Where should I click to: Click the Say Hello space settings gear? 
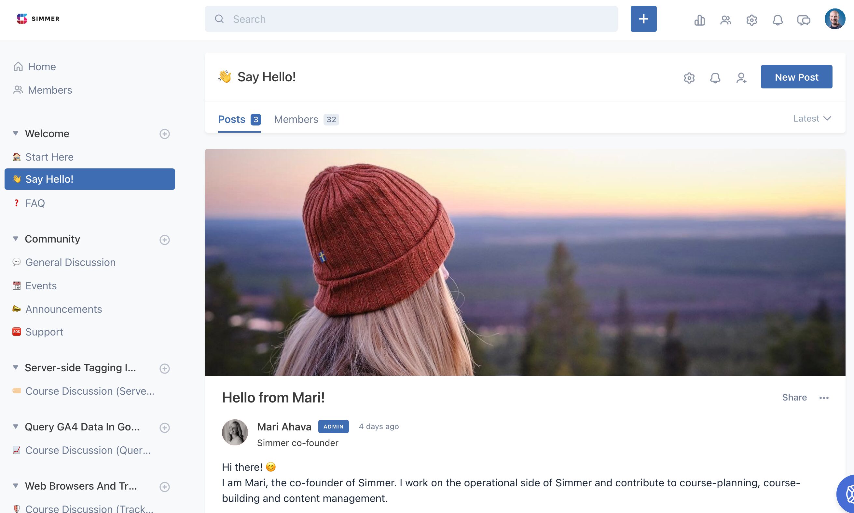689,78
